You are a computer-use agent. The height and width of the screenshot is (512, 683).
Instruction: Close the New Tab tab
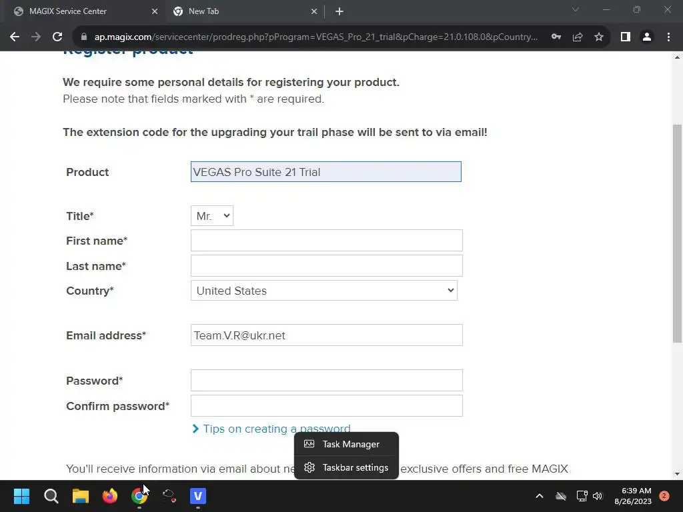[x=314, y=11]
